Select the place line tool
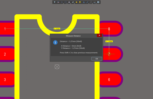153x99 pixels. 87,2
